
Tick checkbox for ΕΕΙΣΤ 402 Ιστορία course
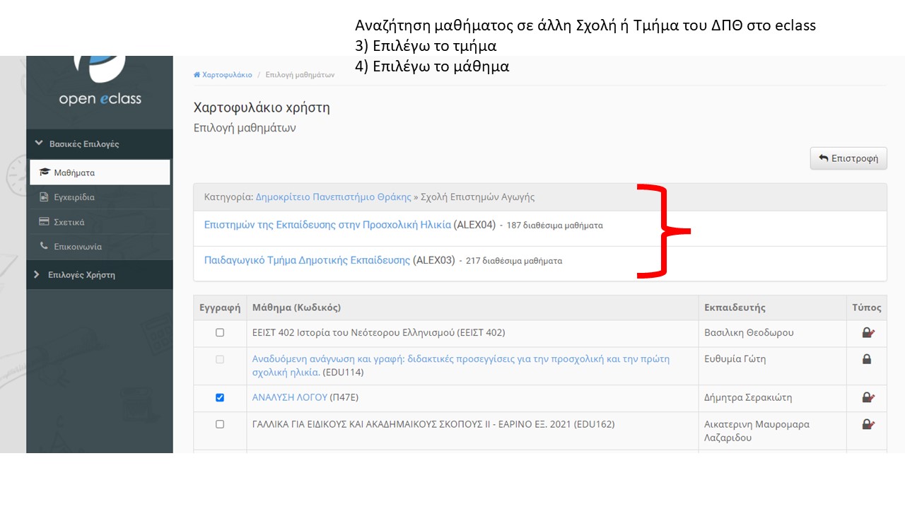click(220, 332)
